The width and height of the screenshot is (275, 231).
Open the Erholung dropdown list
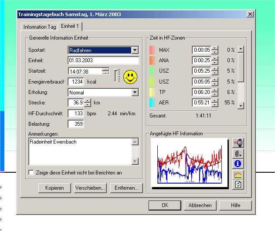pos(135,92)
